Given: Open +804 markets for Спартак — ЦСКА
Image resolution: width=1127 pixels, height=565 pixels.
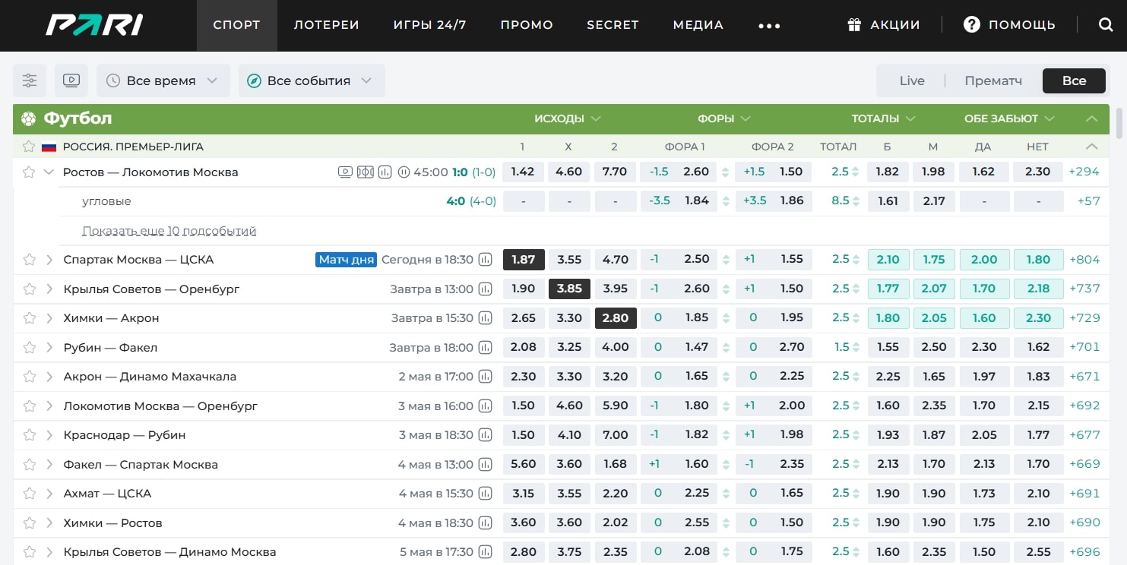Looking at the screenshot, I should 1084,260.
